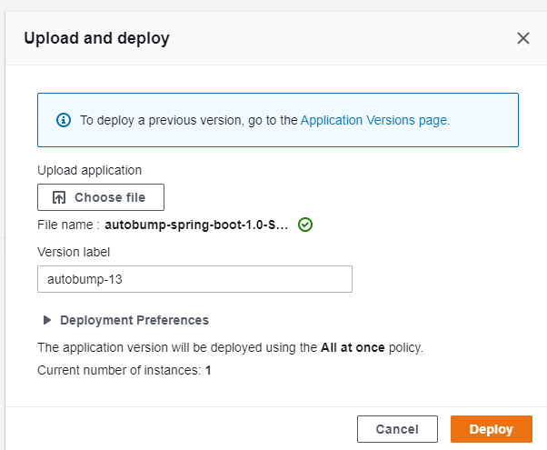Click the Deployment Preferences heading text

134,320
